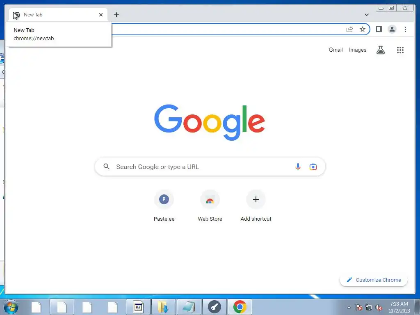Select the New Tab tab title
Viewport: 420px width, 315px height.
pyautogui.click(x=33, y=15)
